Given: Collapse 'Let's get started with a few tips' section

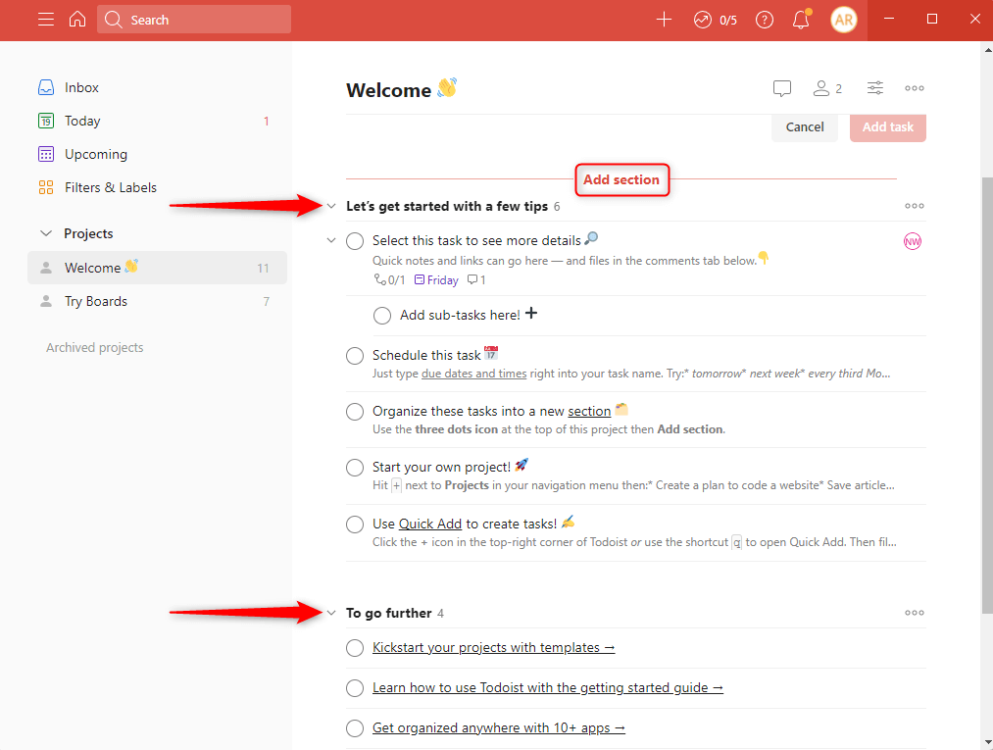Looking at the screenshot, I should pos(331,207).
